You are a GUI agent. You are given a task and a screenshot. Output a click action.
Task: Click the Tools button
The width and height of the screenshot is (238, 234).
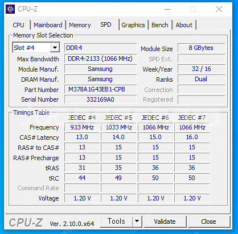[x=116, y=222]
